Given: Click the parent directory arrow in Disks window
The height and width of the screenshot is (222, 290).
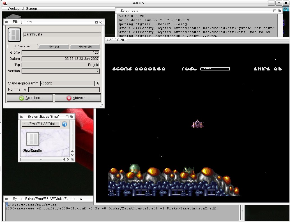Looking at the screenshot, I should tap(65, 124).
